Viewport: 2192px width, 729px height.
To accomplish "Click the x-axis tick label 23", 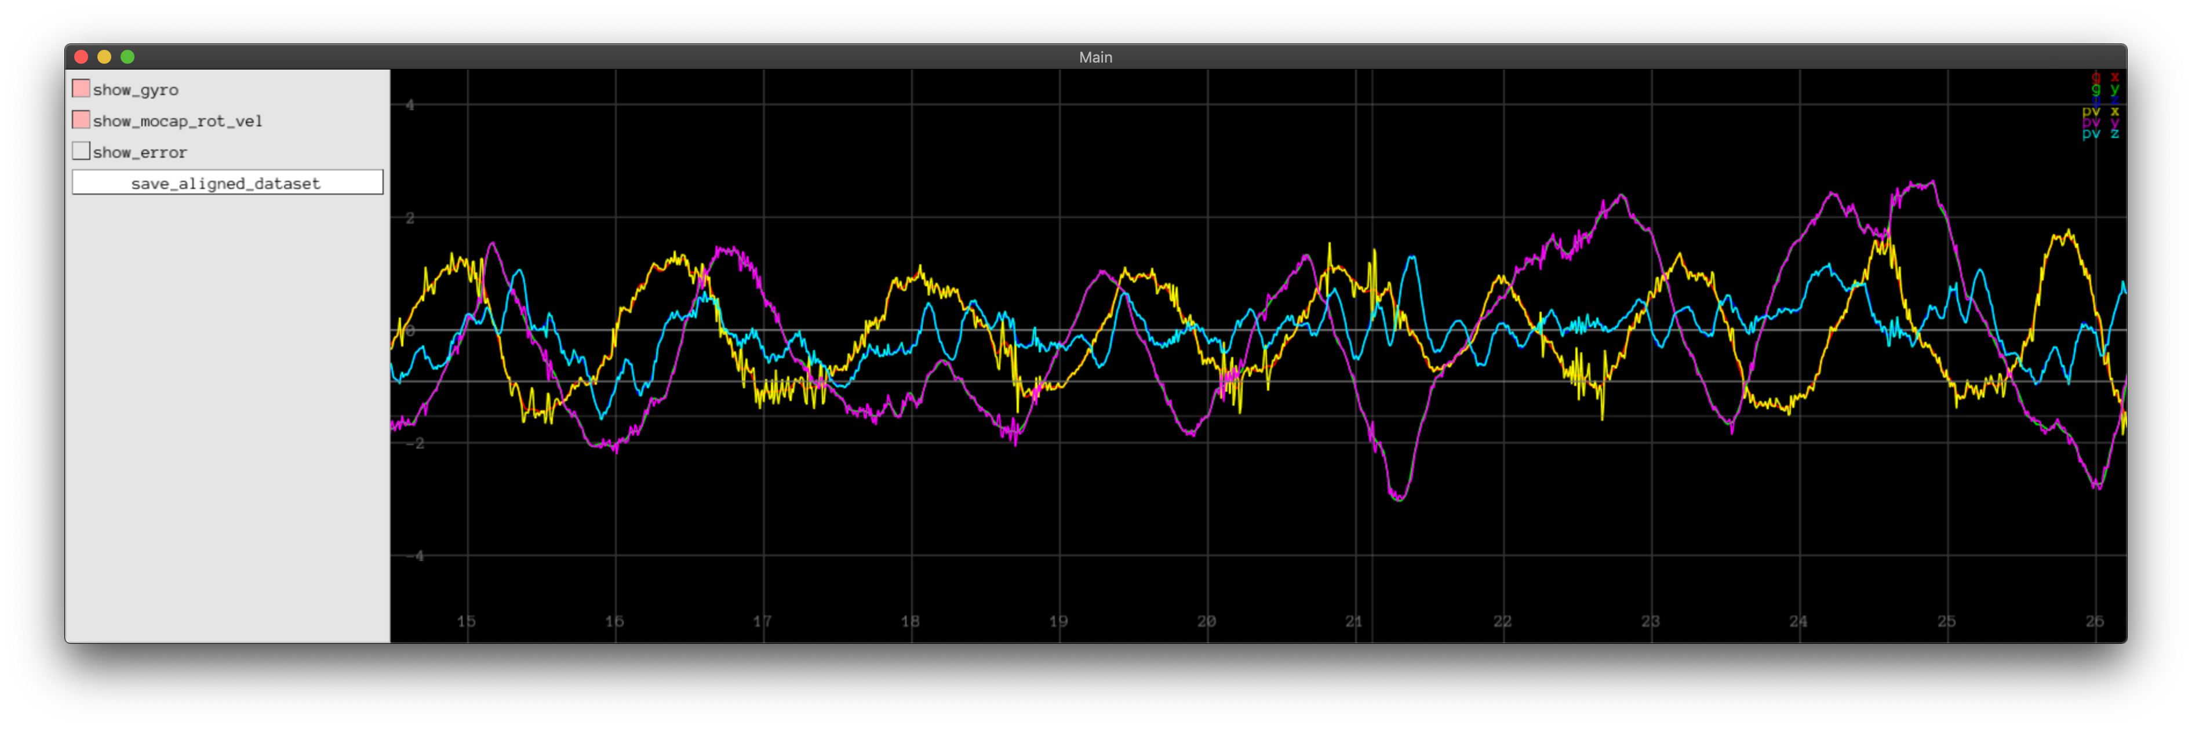I will tap(1650, 621).
